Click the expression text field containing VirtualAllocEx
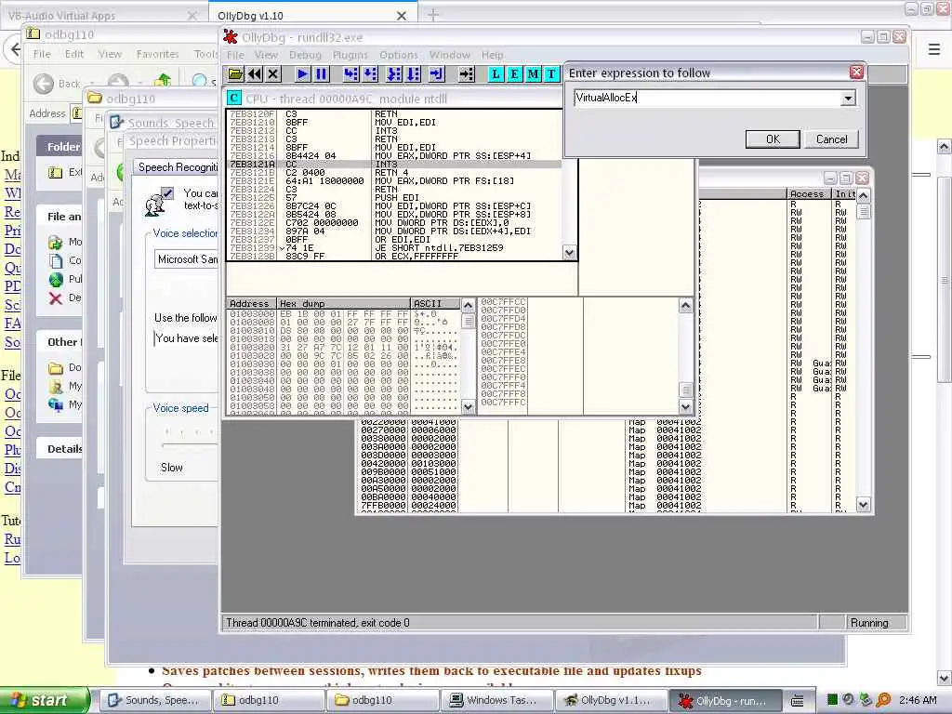This screenshot has width=952, height=714. tap(707, 98)
